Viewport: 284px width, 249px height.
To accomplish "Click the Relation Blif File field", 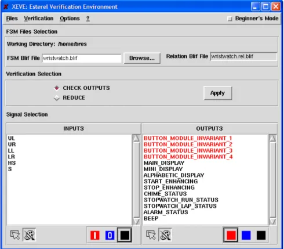I will click(x=243, y=56).
